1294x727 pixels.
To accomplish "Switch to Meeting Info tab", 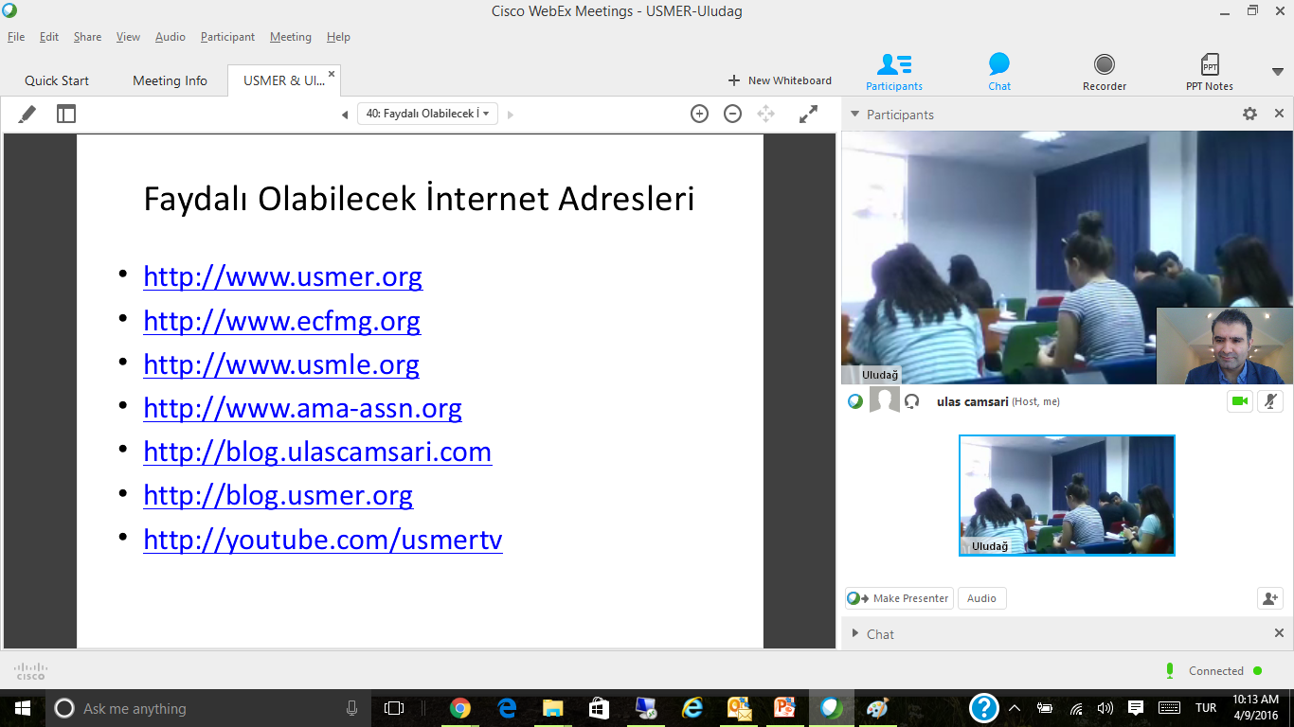I will pyautogui.click(x=170, y=80).
